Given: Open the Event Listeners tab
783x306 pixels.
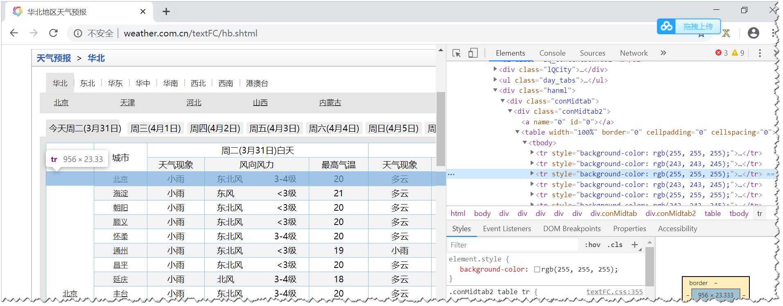Looking at the screenshot, I should point(507,229).
